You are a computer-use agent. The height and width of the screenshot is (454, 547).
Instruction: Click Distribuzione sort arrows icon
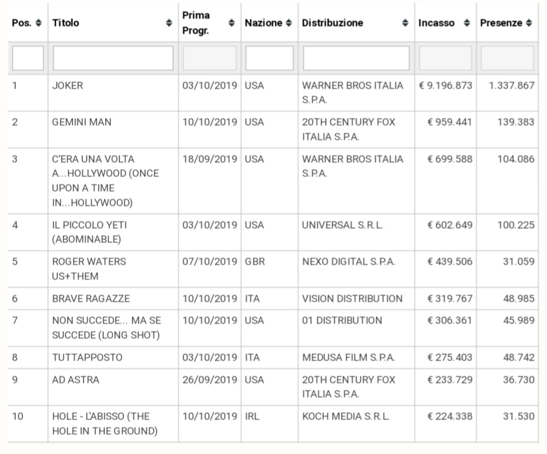coord(405,23)
